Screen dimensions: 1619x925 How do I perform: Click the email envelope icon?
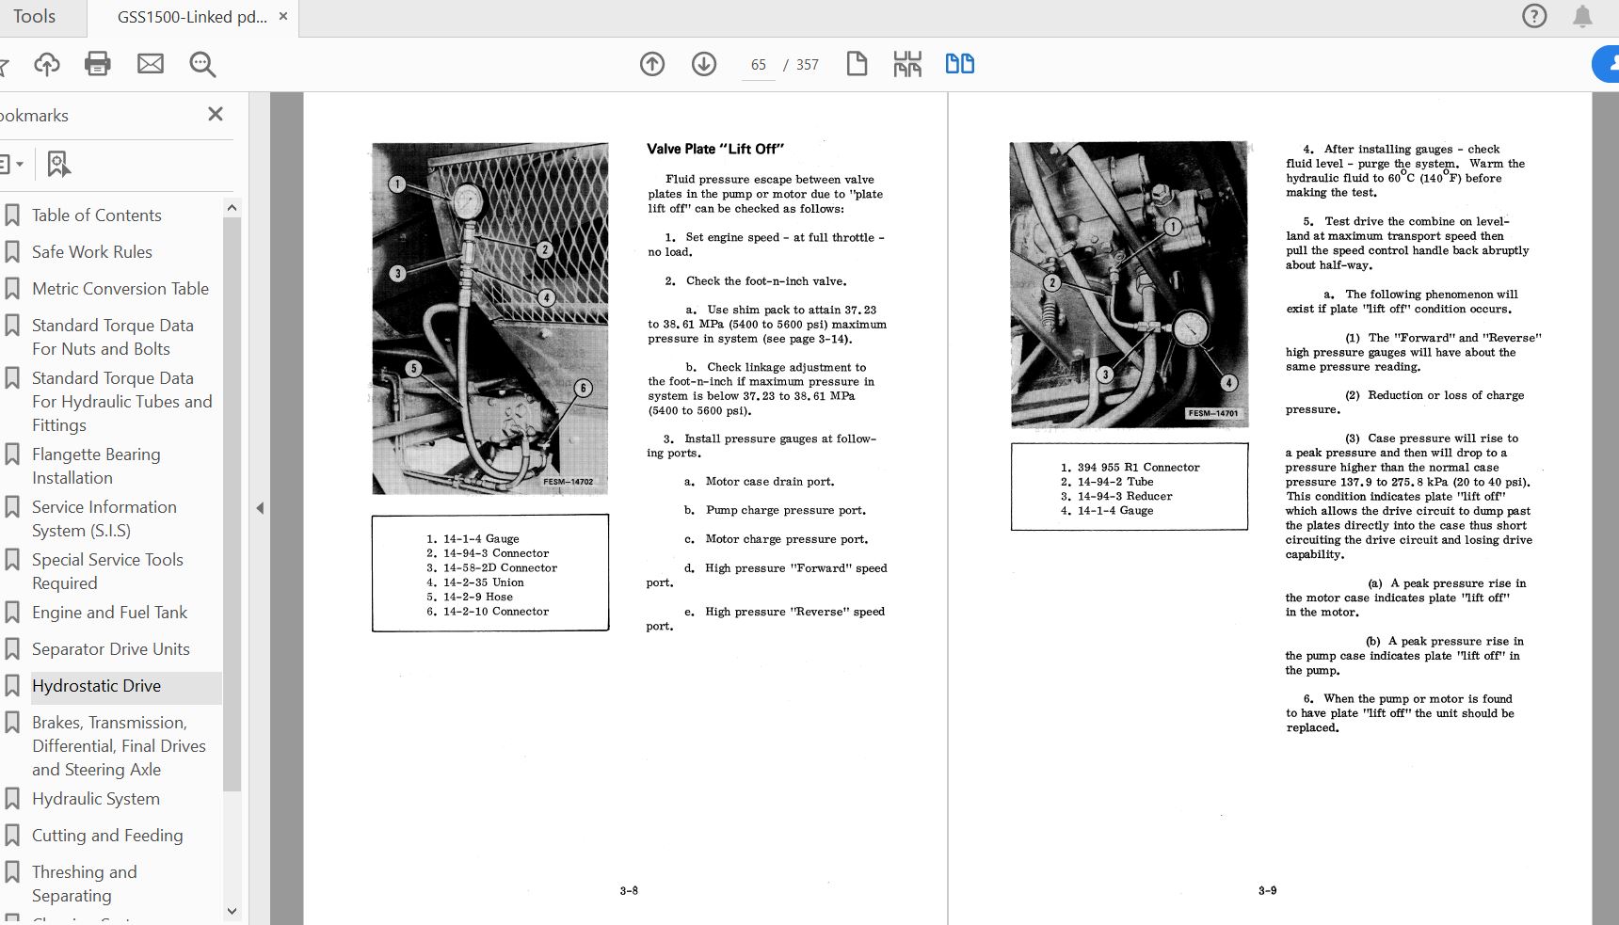coord(151,64)
